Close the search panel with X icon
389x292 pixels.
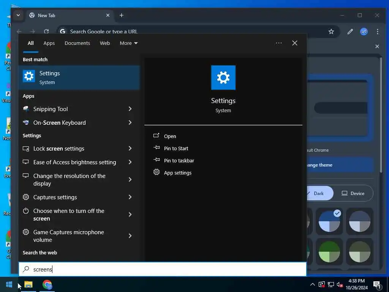click(x=295, y=43)
